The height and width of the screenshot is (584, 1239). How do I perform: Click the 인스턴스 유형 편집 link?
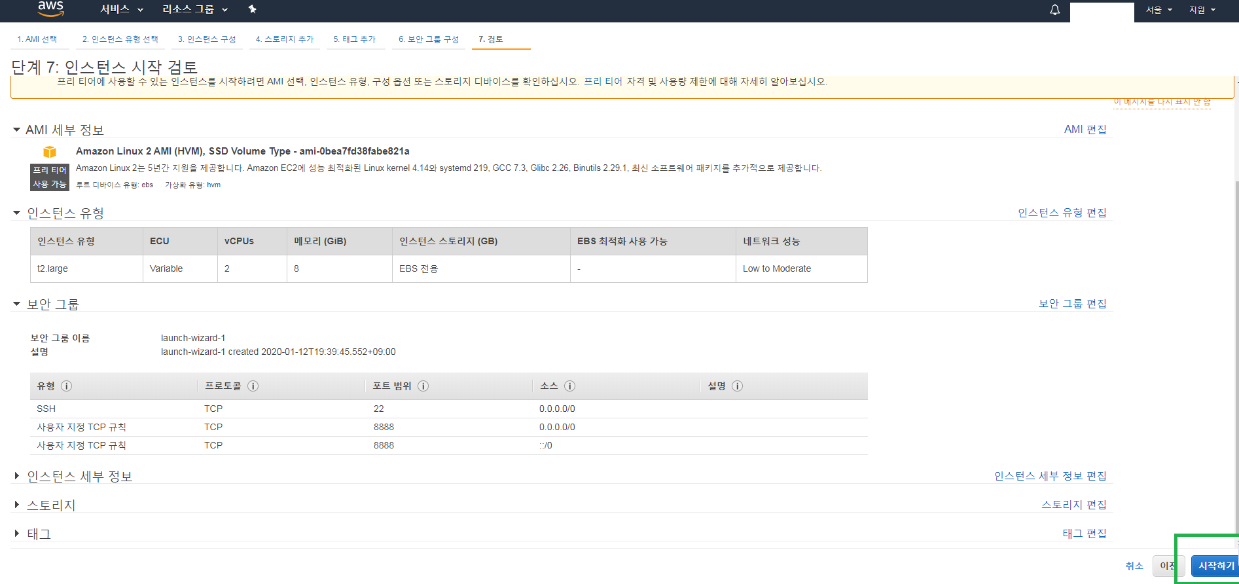pos(1062,212)
